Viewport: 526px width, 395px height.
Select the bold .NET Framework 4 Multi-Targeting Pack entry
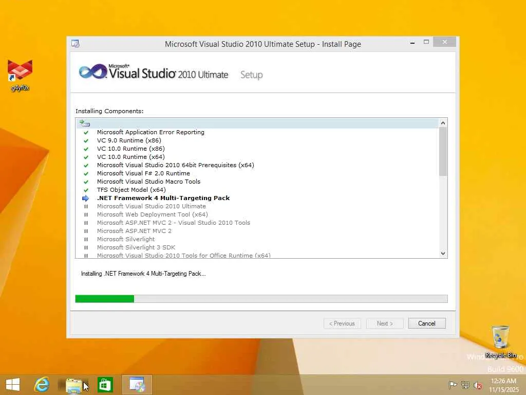(163, 198)
